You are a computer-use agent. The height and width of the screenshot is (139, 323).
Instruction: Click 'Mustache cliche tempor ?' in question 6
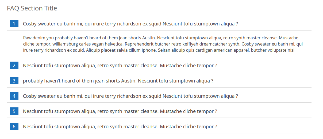189,126
